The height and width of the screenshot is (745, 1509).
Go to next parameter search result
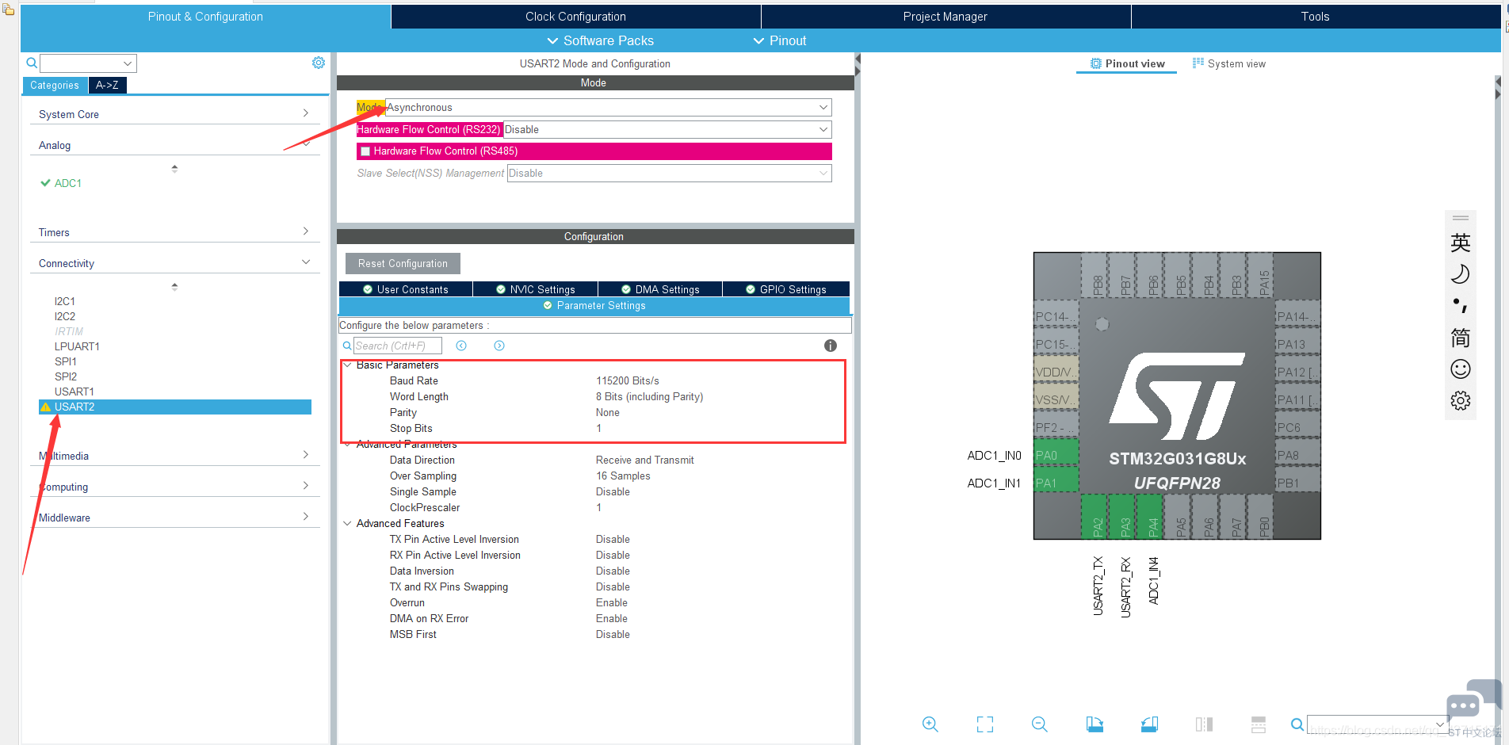[499, 346]
